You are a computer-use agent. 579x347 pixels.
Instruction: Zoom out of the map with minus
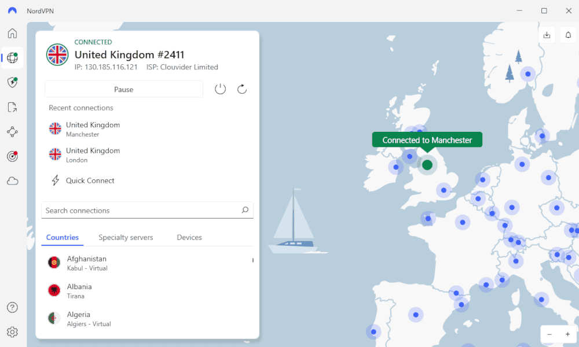(x=549, y=334)
